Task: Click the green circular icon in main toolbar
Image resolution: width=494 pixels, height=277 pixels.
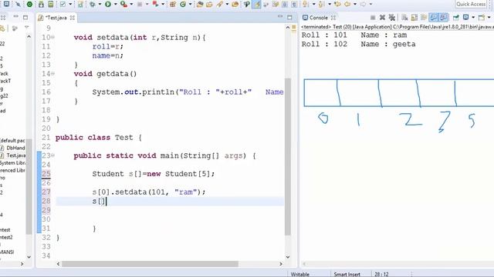Action: [x=29, y=4]
